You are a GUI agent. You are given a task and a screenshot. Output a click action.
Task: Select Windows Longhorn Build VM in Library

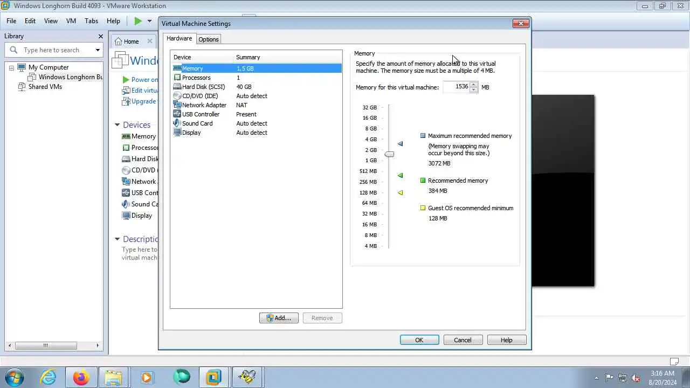(x=70, y=77)
